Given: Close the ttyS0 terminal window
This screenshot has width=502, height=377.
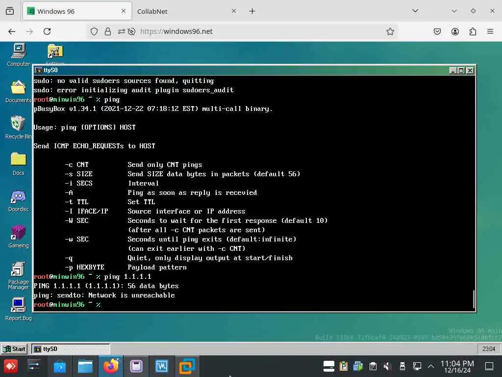Looking at the screenshot, I should click(x=470, y=70).
